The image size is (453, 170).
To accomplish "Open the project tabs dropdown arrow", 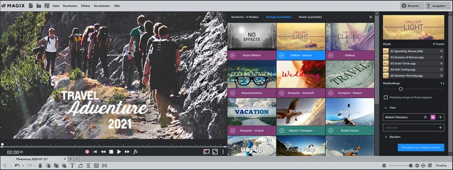I will [x=77, y=159].
